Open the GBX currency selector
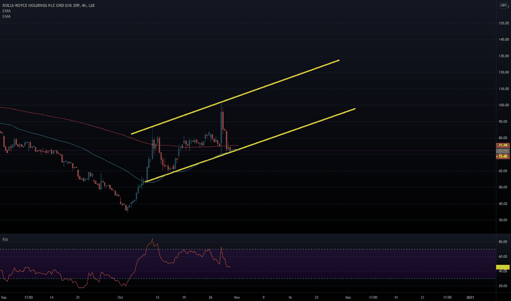Screen dimensions: 511x301 coord(503,5)
